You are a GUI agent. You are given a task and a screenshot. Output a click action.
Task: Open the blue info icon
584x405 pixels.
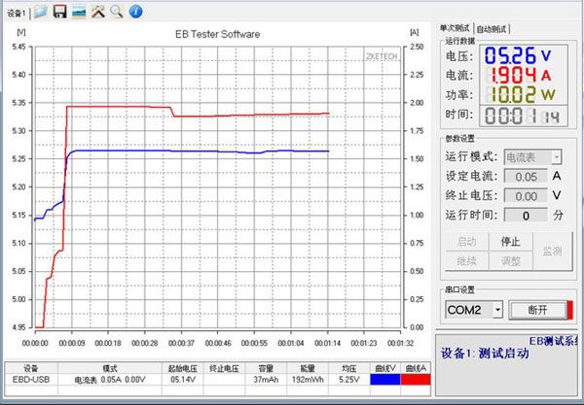135,12
